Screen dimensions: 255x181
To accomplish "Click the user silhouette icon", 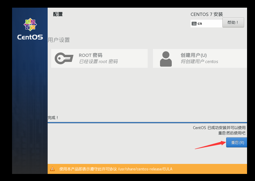I will [x=166, y=59].
